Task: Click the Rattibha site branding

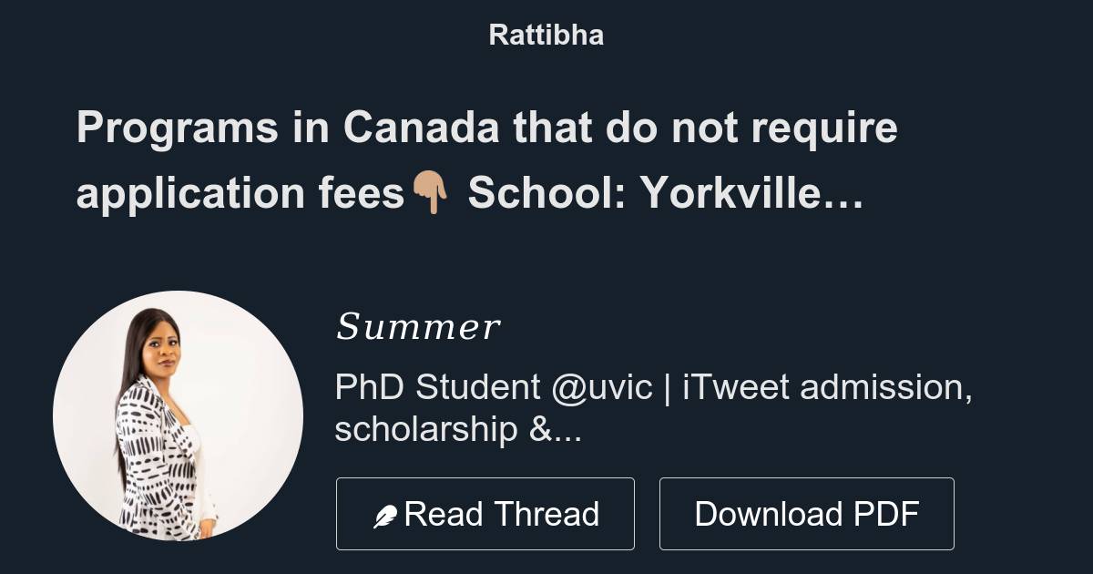Action: click(545, 35)
